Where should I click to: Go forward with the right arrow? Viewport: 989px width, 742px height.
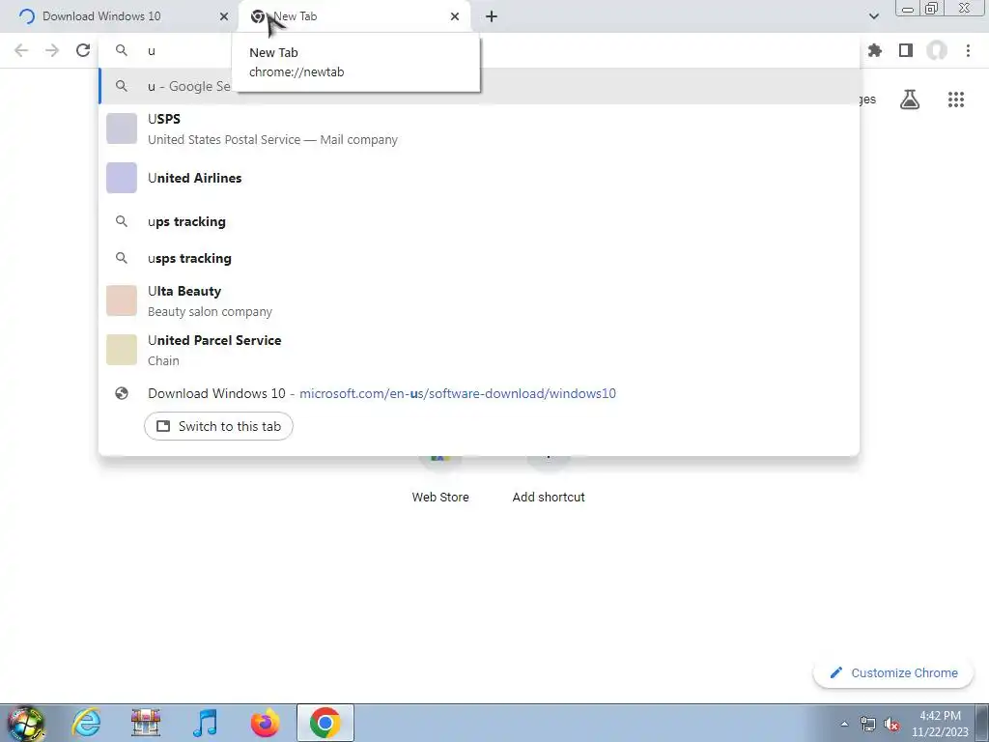pyautogui.click(x=52, y=50)
